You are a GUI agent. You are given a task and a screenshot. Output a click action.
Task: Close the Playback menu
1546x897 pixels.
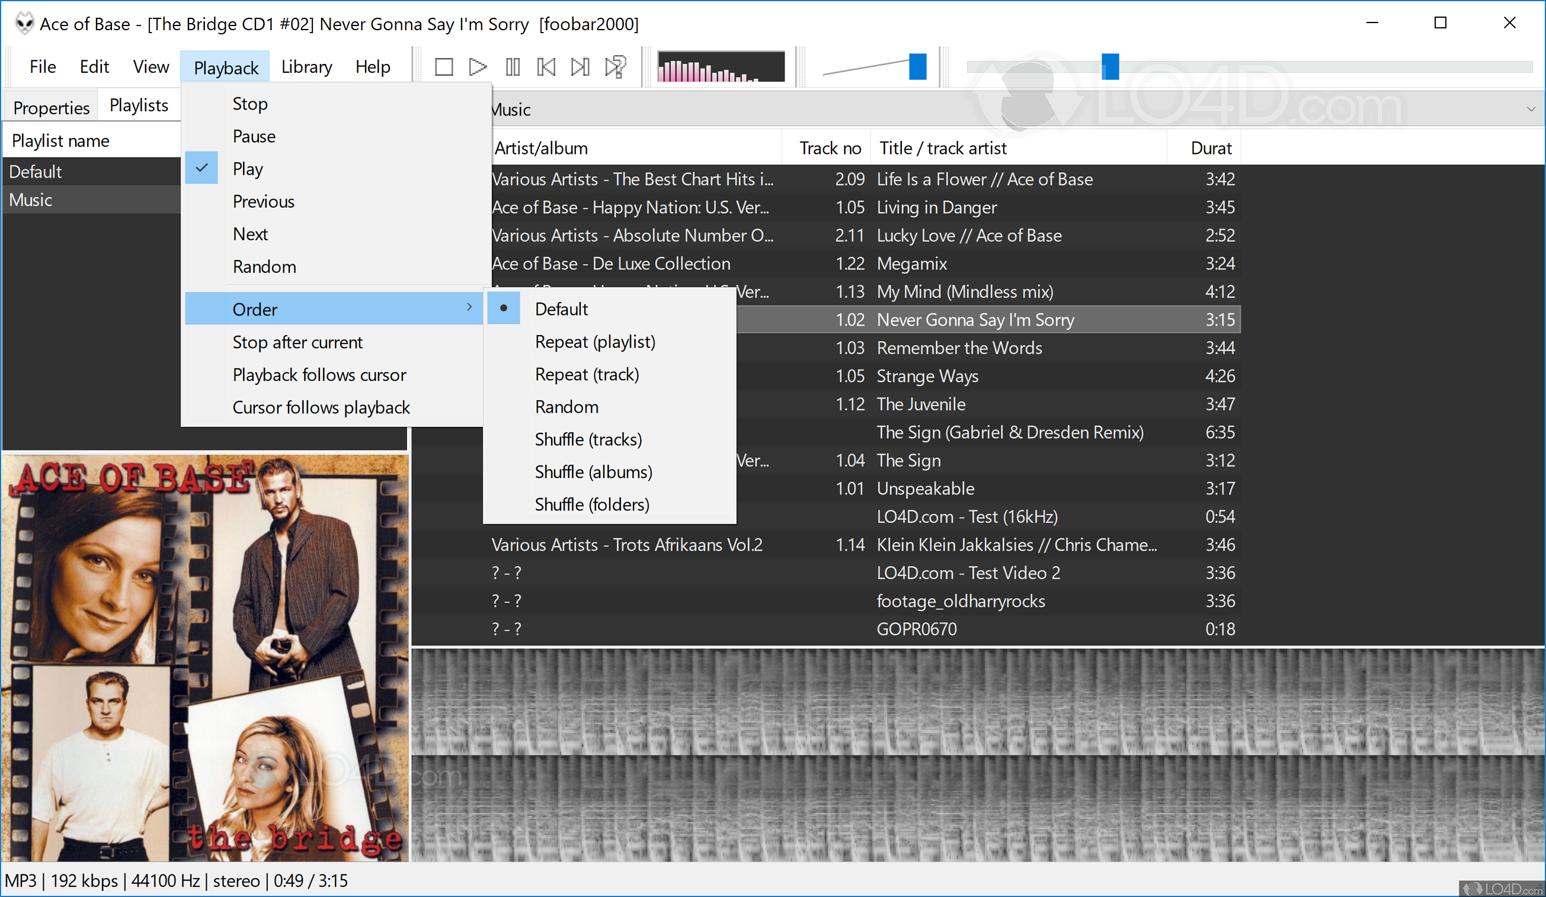[225, 67]
